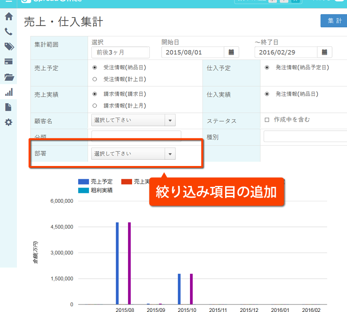Open the folder icon in the sidebar

pos(9,77)
